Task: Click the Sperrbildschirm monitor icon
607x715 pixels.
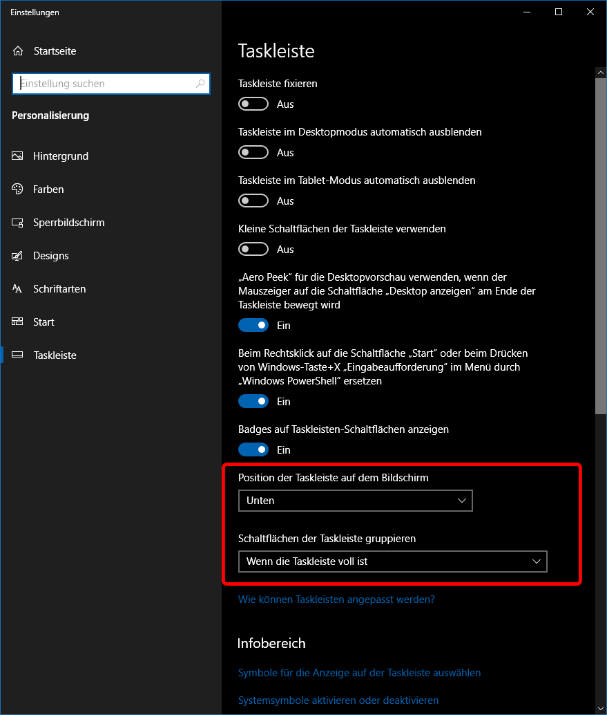Action: click(x=18, y=223)
